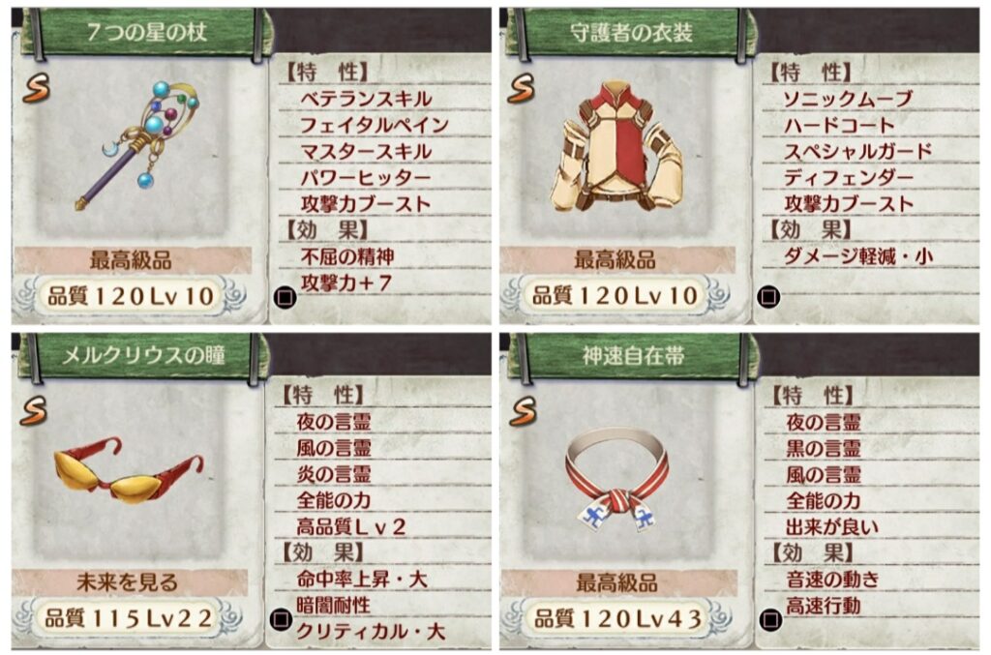Viewport: 991px width, 655px height.
Task: Click S rank icon on 7つの星の杖
Action: [x=36, y=88]
